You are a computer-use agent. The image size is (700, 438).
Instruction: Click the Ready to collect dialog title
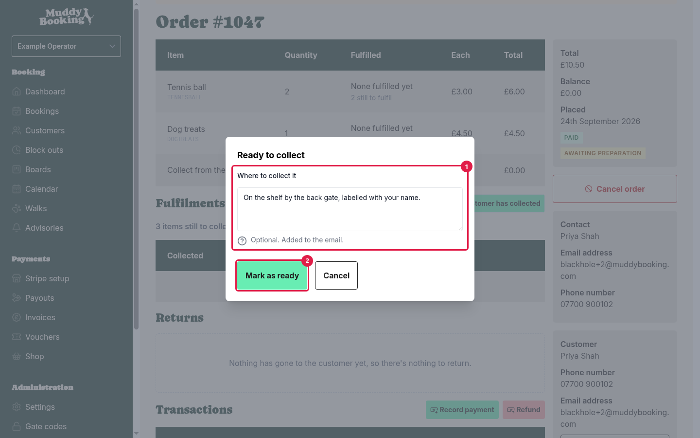click(271, 155)
